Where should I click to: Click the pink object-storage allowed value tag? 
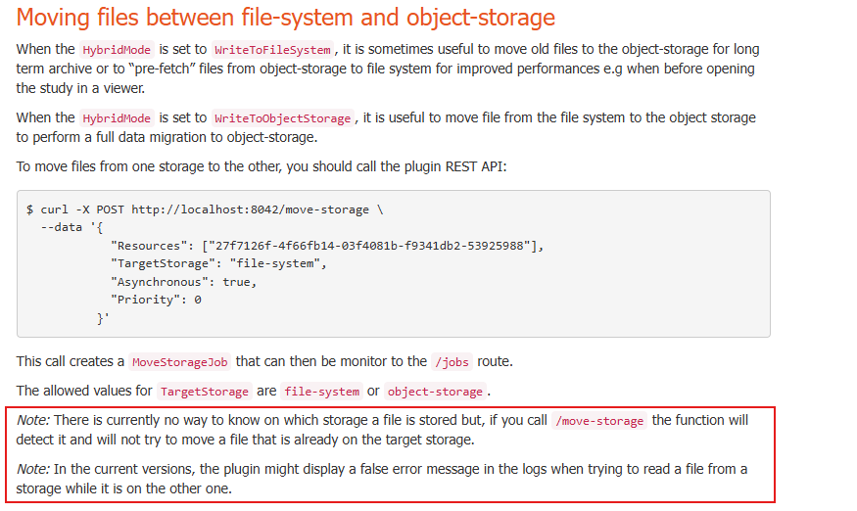[435, 392]
